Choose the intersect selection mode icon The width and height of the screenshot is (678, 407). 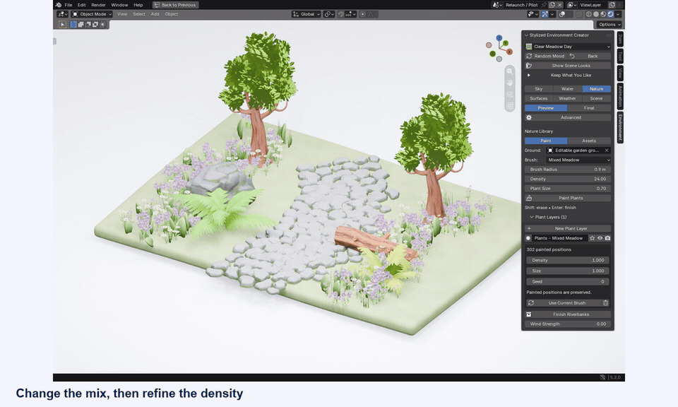point(102,25)
